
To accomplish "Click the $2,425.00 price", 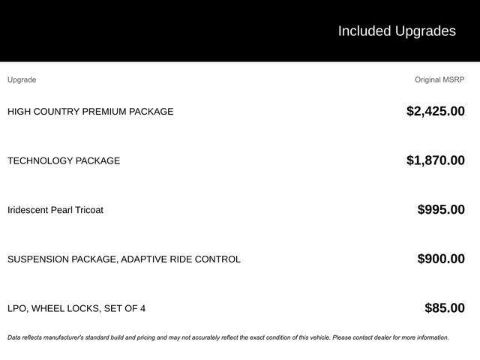I will click(435, 111).
